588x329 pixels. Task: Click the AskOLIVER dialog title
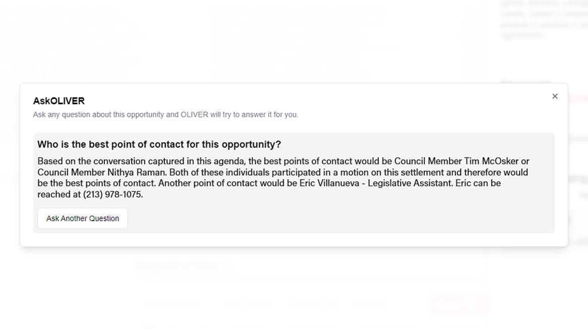pyautogui.click(x=59, y=101)
